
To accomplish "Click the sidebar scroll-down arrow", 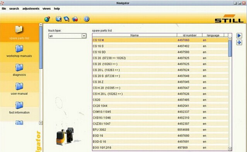I will tap(41, 123).
